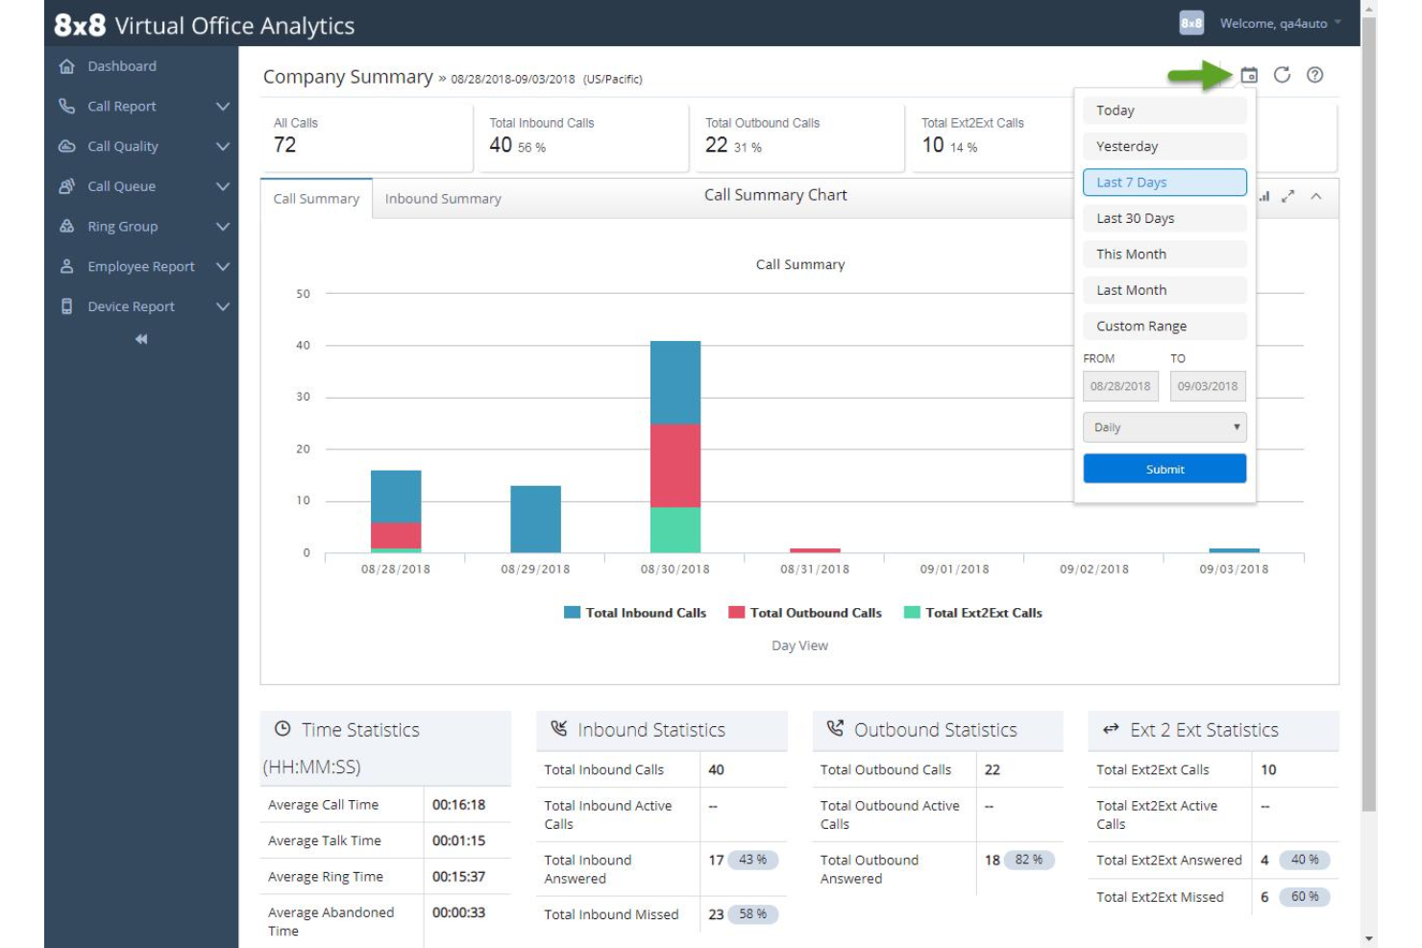Expand the Call Quality submenu chevron
Image resolution: width=1422 pixels, height=948 pixels.
click(223, 146)
